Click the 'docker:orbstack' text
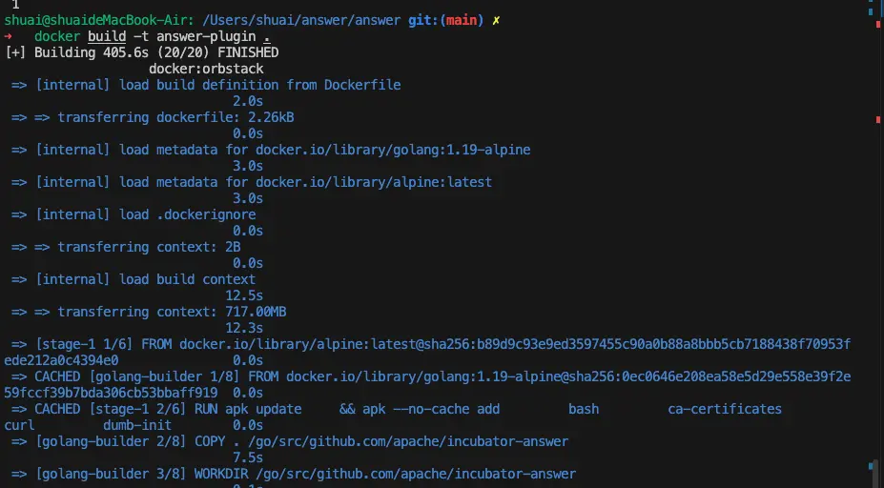 pyautogui.click(x=206, y=69)
